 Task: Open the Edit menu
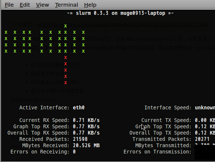click(25, 5)
